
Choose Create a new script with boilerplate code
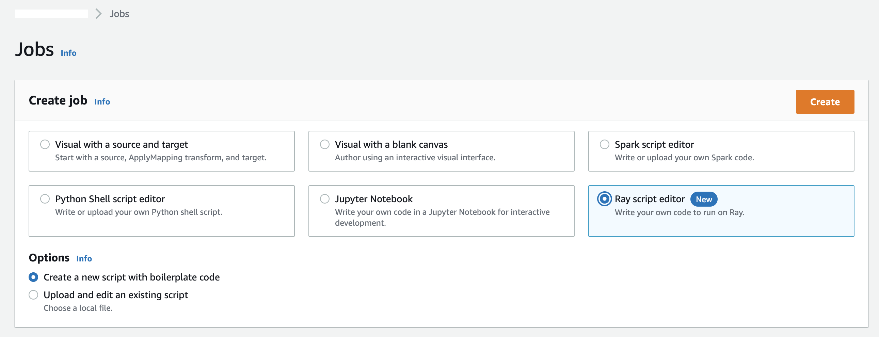[x=33, y=277]
